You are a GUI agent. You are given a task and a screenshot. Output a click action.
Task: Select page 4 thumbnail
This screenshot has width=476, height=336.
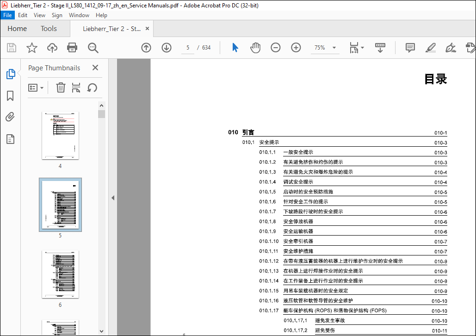tap(60, 135)
